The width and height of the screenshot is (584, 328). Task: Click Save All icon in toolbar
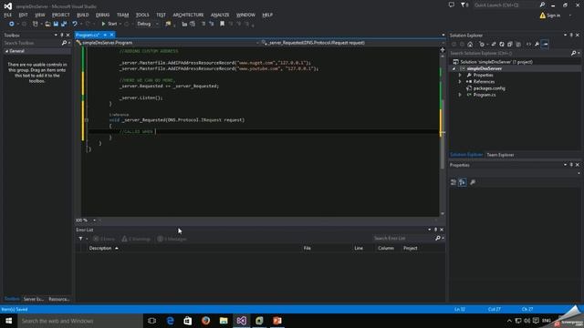(x=64, y=24)
